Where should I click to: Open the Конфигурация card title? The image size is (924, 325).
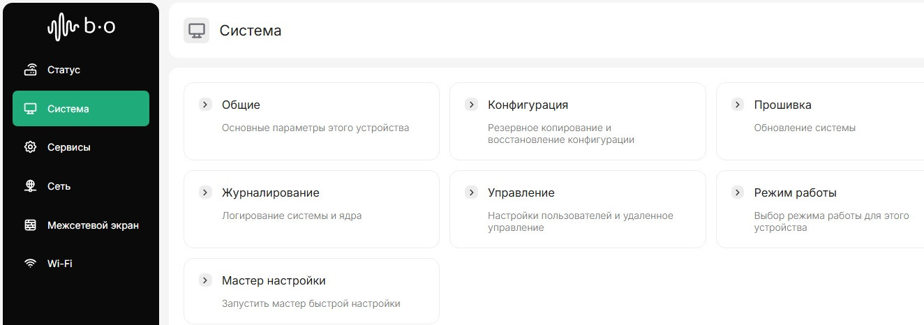[x=528, y=105]
